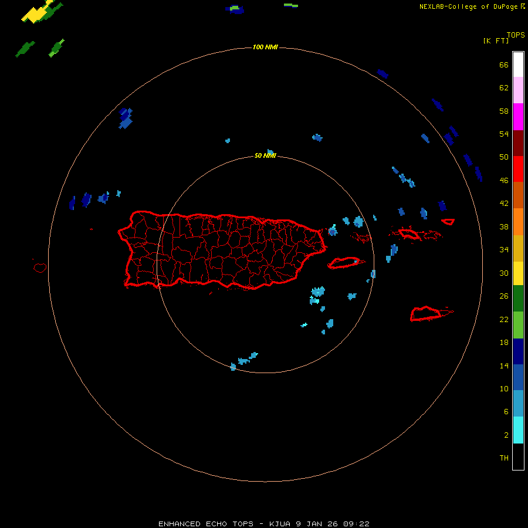
Task: Click the dark orange legend swatch
Action: pos(518,195)
